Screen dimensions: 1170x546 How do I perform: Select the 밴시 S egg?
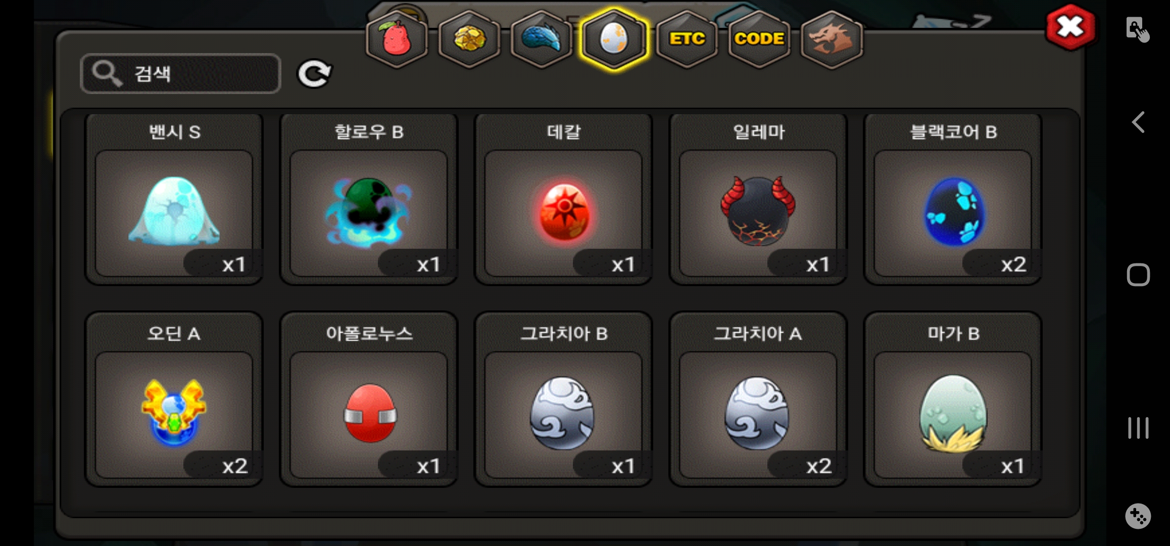point(174,199)
